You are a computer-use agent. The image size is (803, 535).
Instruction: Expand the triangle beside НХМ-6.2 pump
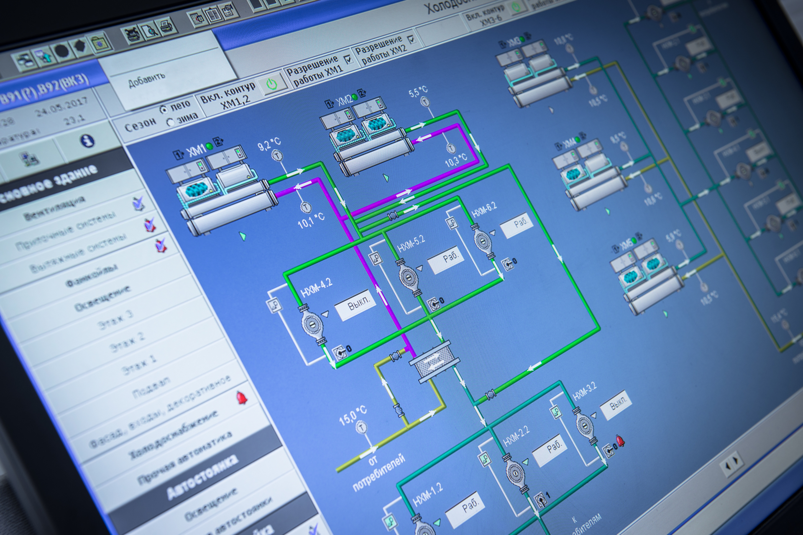coord(493,232)
